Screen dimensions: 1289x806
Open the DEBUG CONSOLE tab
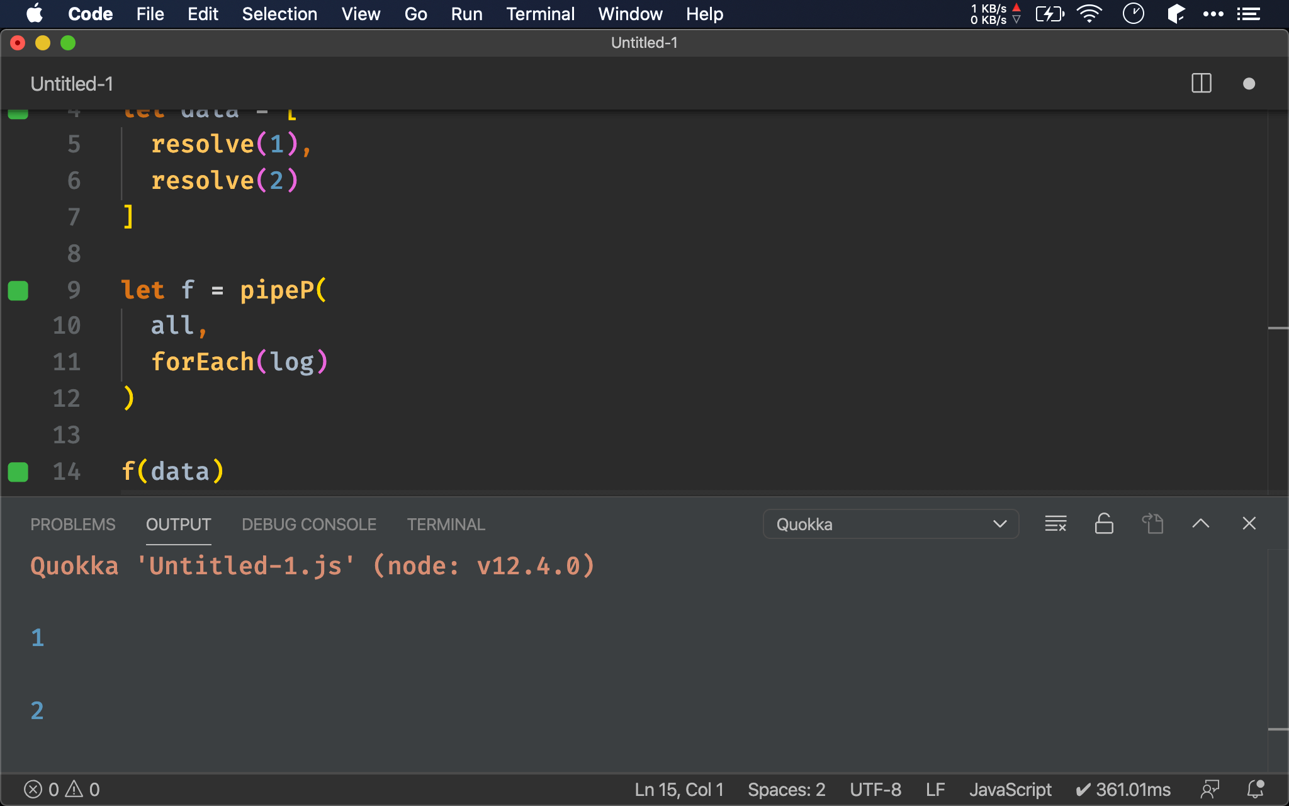point(309,525)
